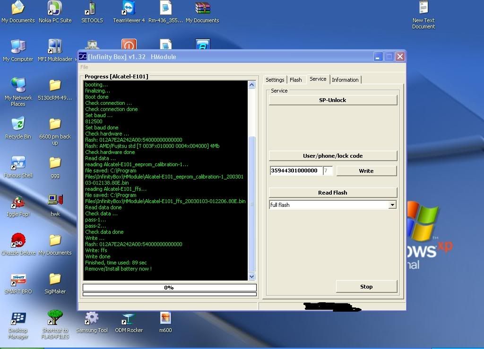Viewport: 484px width, 349px height.
Task: Open the Nokia PC Suite desktop icon
Action: coord(55,9)
